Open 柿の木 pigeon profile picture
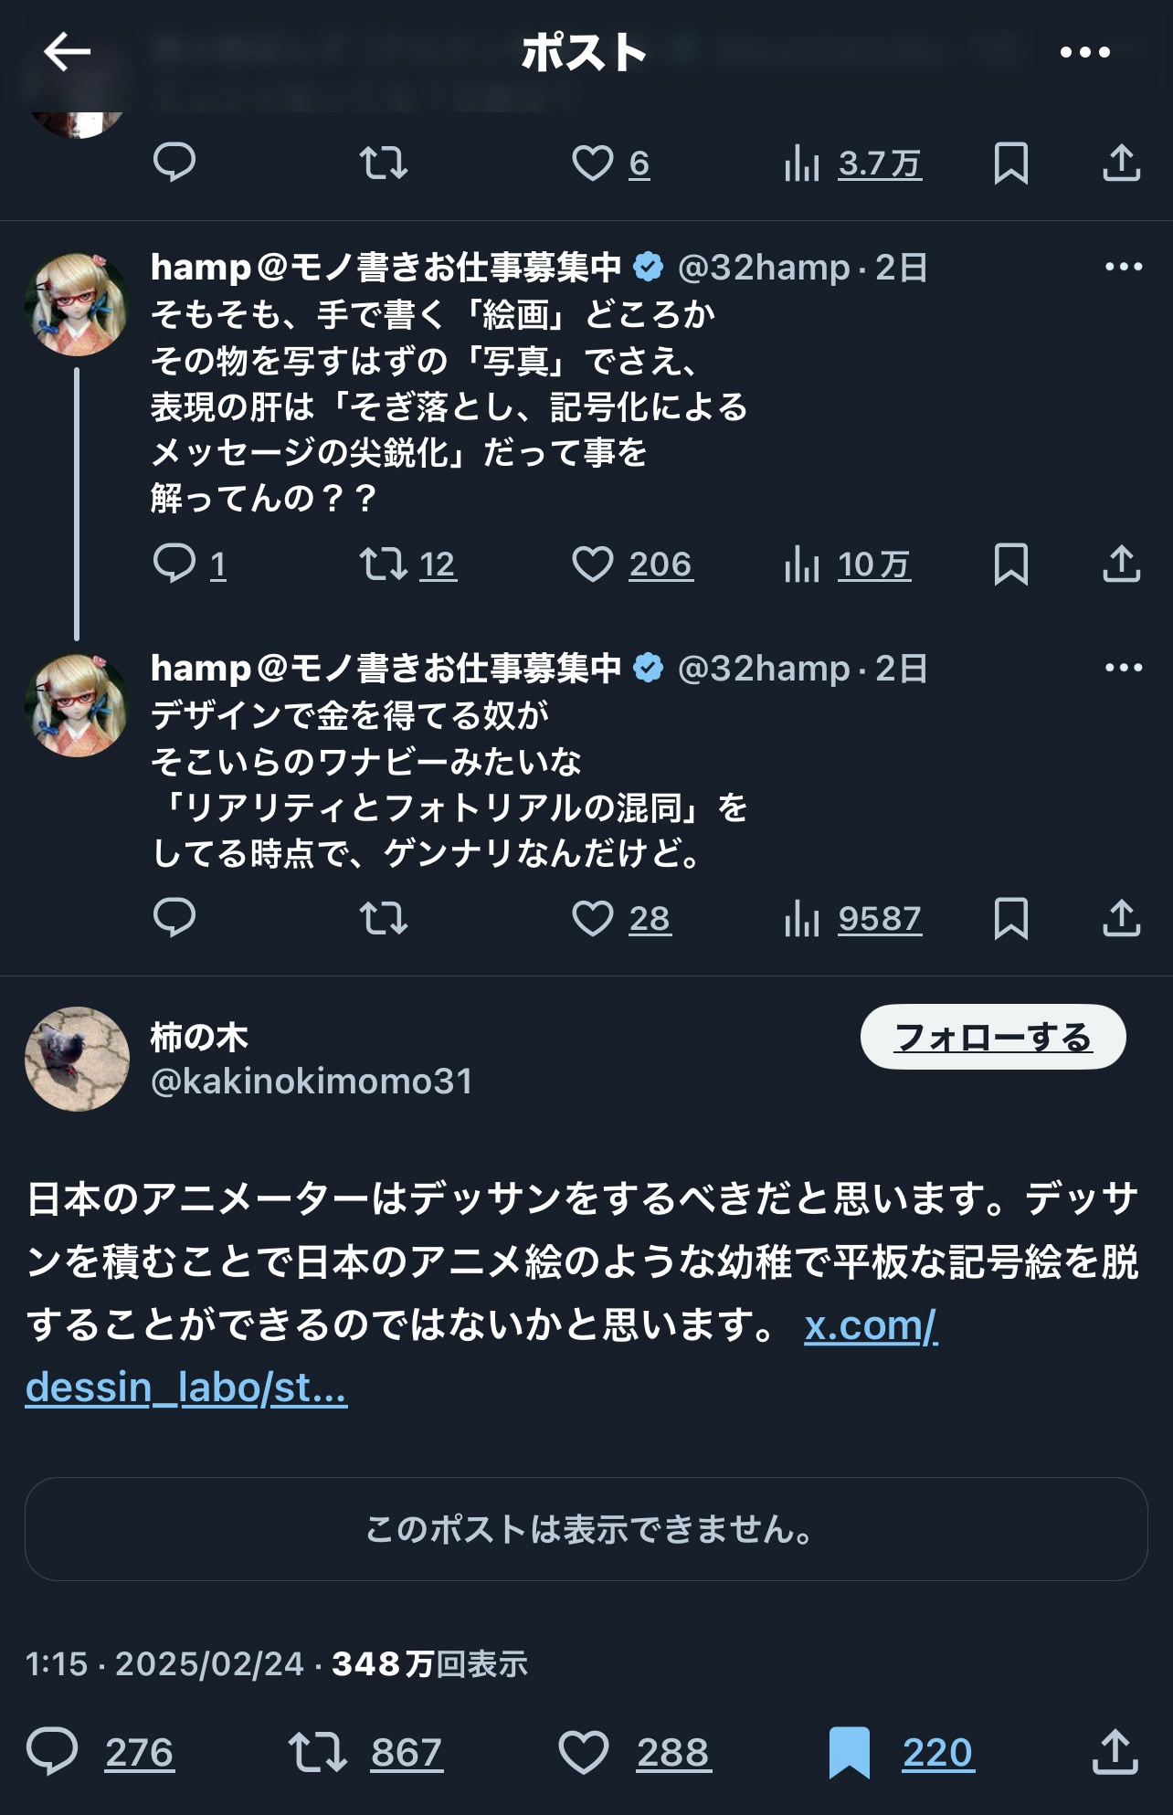This screenshot has height=1815, width=1173. 78,1059
